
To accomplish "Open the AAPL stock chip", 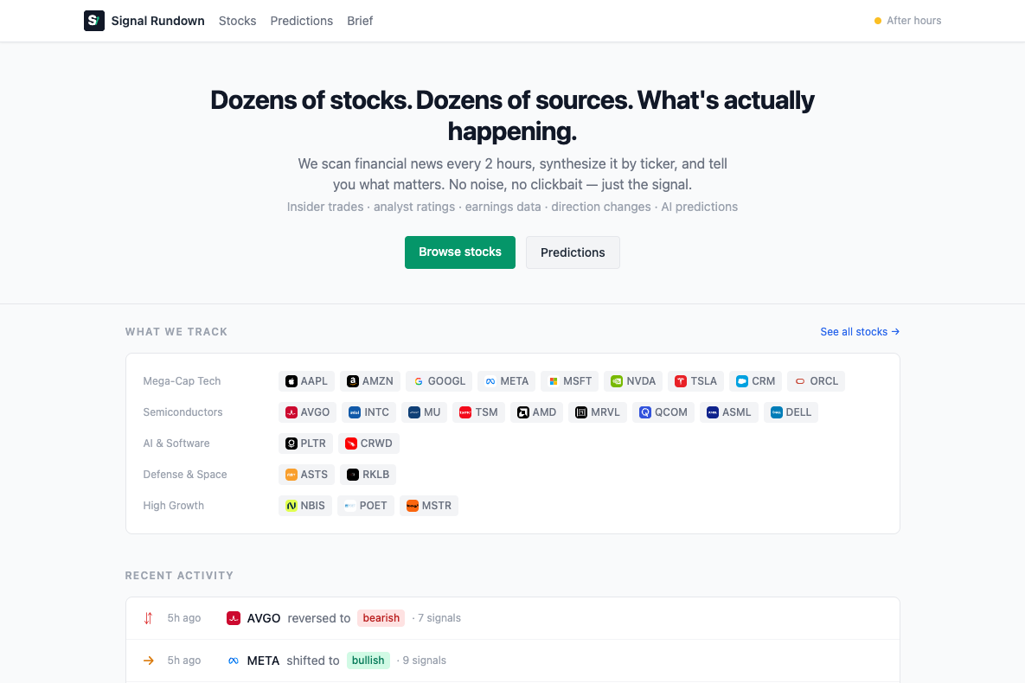I will point(306,381).
